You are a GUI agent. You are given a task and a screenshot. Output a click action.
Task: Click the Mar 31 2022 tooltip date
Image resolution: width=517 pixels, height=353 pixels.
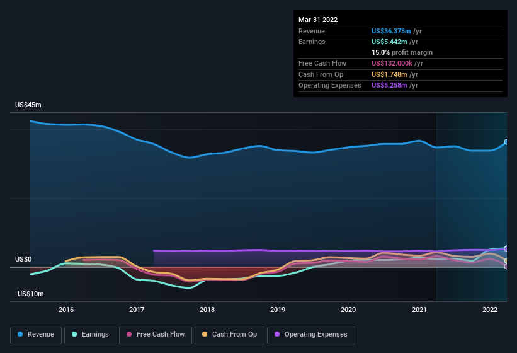[318, 20]
